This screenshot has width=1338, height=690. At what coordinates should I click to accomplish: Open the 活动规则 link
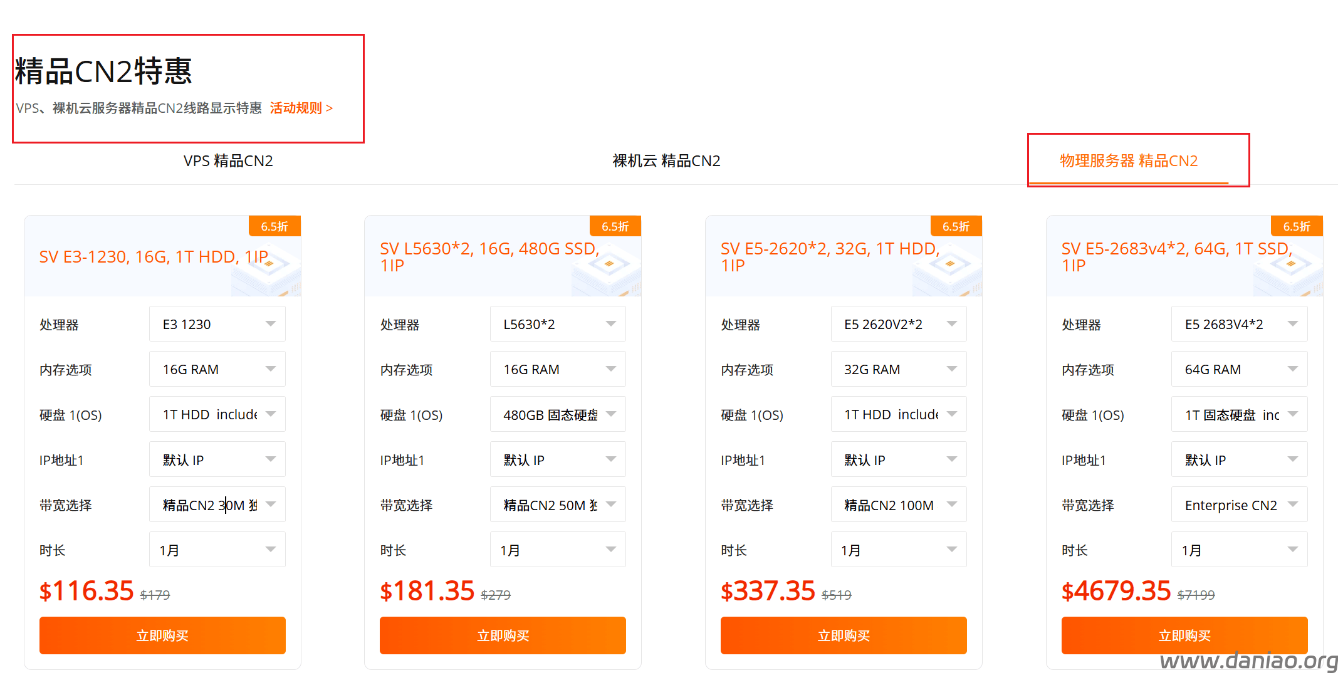[x=301, y=108]
